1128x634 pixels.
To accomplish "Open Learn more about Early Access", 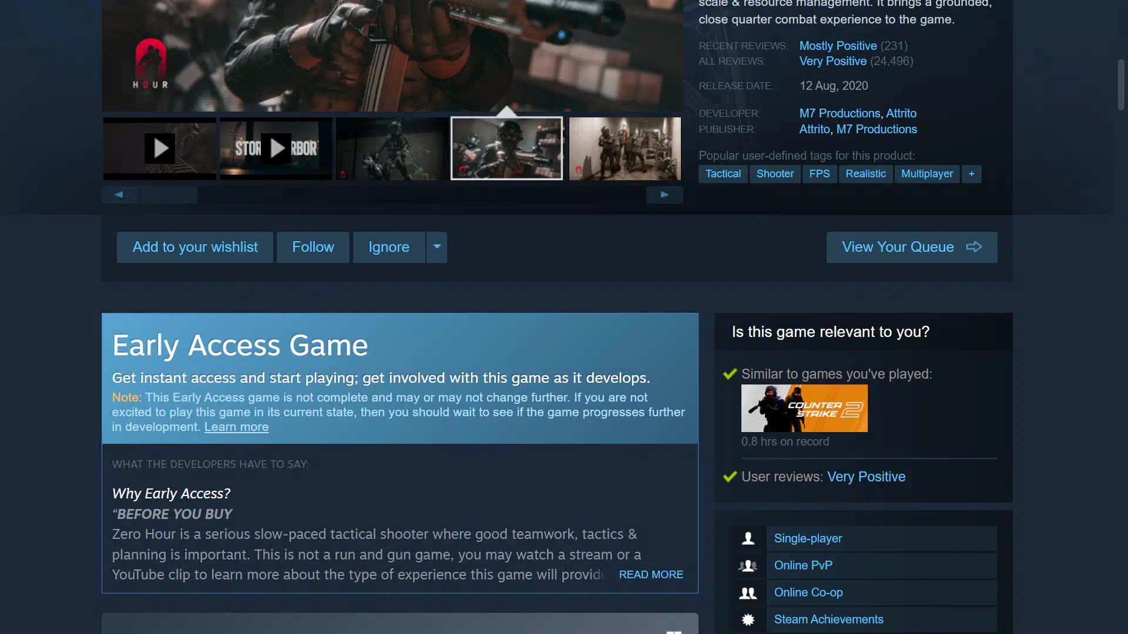I will (236, 427).
